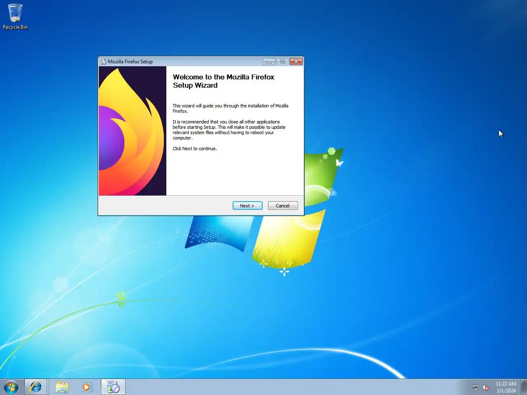Image resolution: width=527 pixels, height=395 pixels.
Task: Click the muted volume tray icon
Action: pyautogui.click(x=485, y=387)
